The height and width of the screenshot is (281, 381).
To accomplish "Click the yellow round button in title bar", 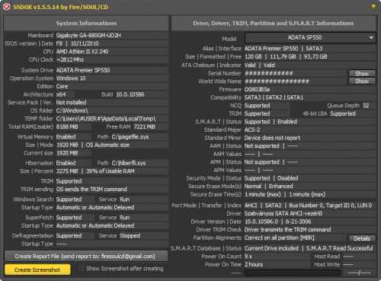I will click(x=373, y=7).
